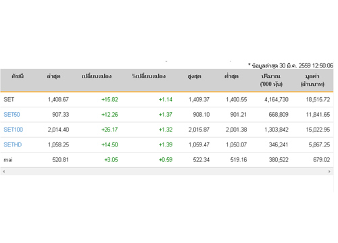Select the mai row label

(8, 160)
